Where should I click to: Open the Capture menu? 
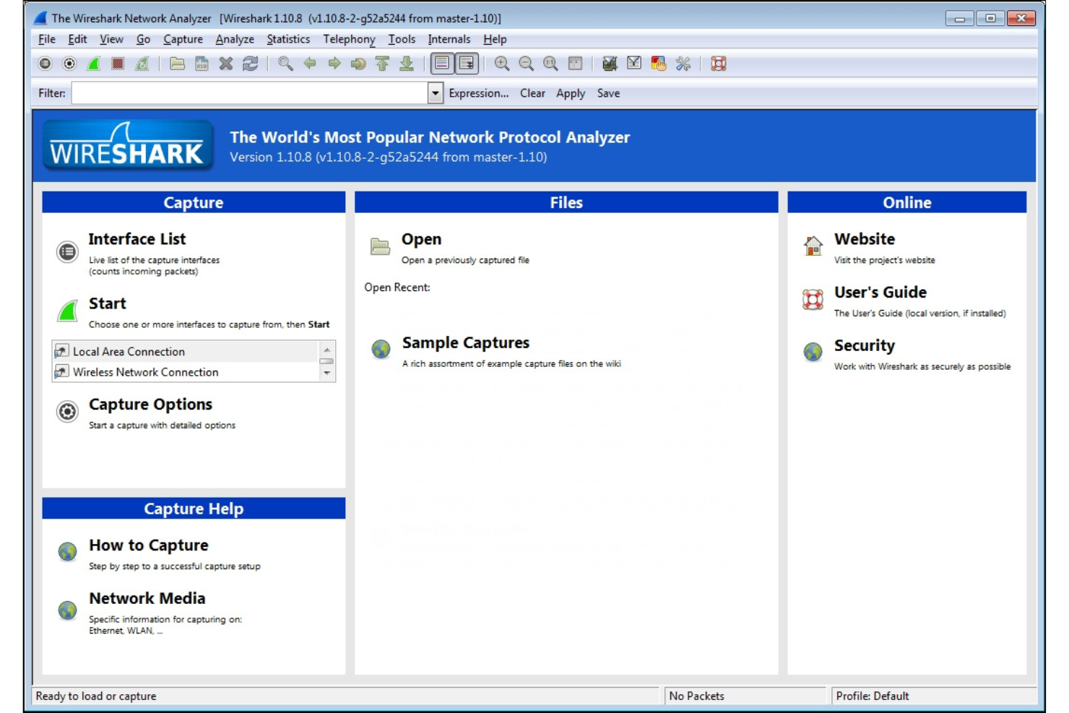pos(183,40)
